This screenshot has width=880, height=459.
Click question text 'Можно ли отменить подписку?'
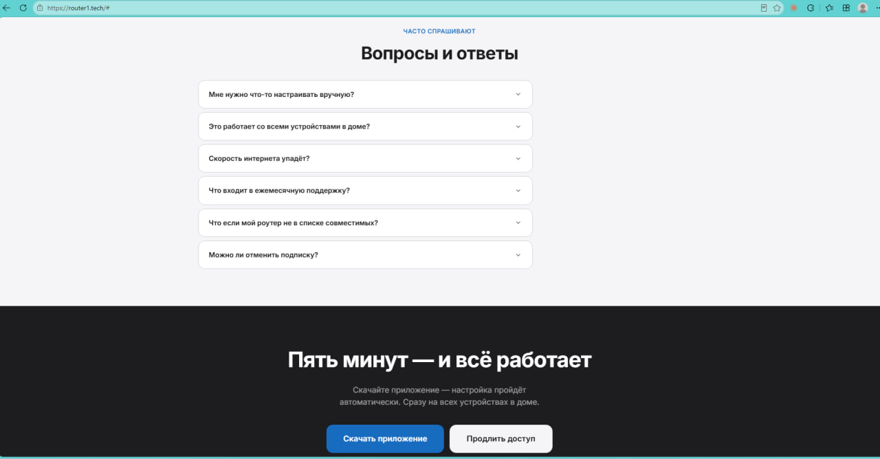click(x=263, y=255)
